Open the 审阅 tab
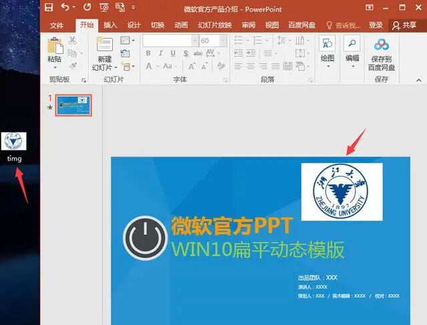Viewport: 427px width, 325px height. [248, 25]
